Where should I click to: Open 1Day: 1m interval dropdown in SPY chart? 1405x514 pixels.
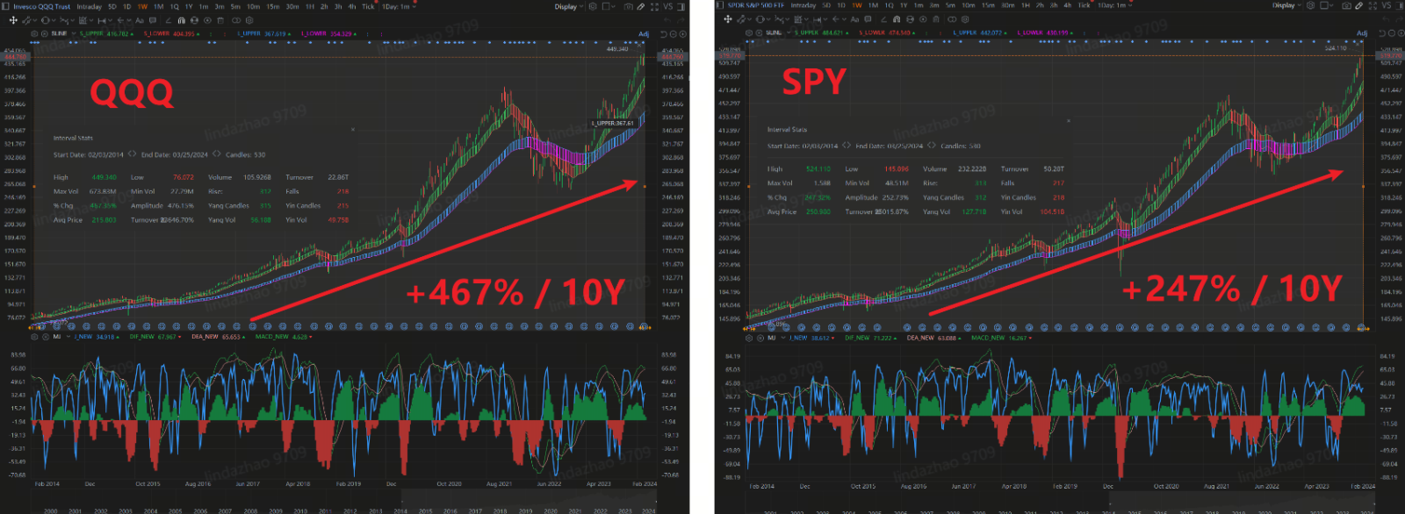tap(1114, 5)
